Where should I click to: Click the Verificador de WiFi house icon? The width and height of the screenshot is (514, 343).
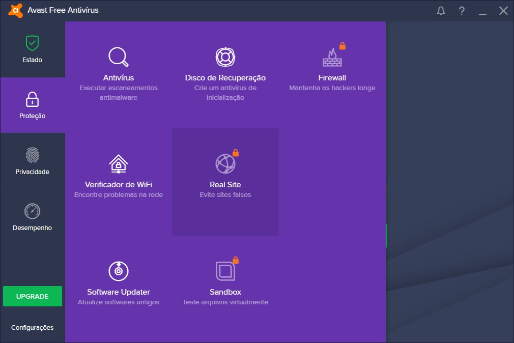click(119, 164)
